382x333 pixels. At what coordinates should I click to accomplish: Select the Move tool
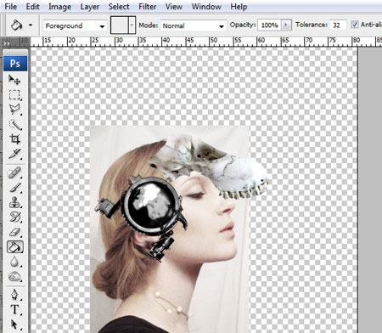14,80
